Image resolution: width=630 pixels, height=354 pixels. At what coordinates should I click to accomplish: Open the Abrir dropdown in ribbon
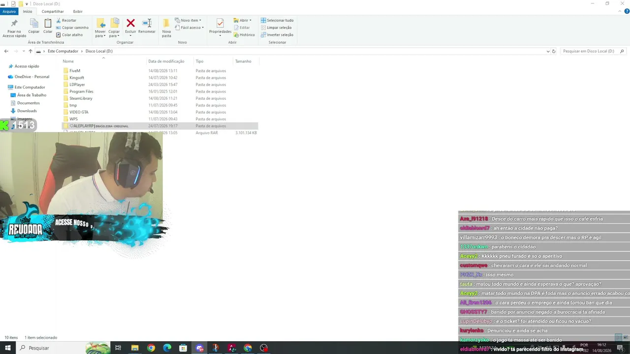(x=243, y=21)
